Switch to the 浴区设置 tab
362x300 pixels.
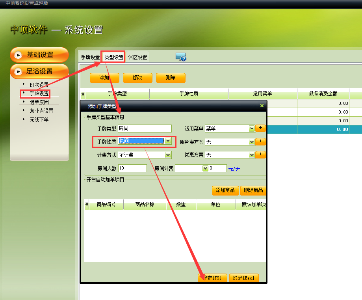(137, 57)
